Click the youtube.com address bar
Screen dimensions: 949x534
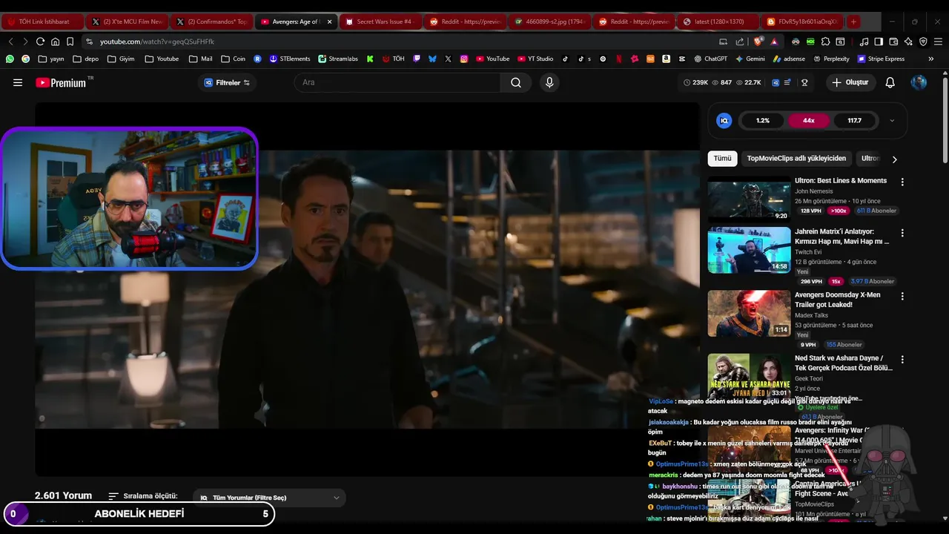(400, 42)
